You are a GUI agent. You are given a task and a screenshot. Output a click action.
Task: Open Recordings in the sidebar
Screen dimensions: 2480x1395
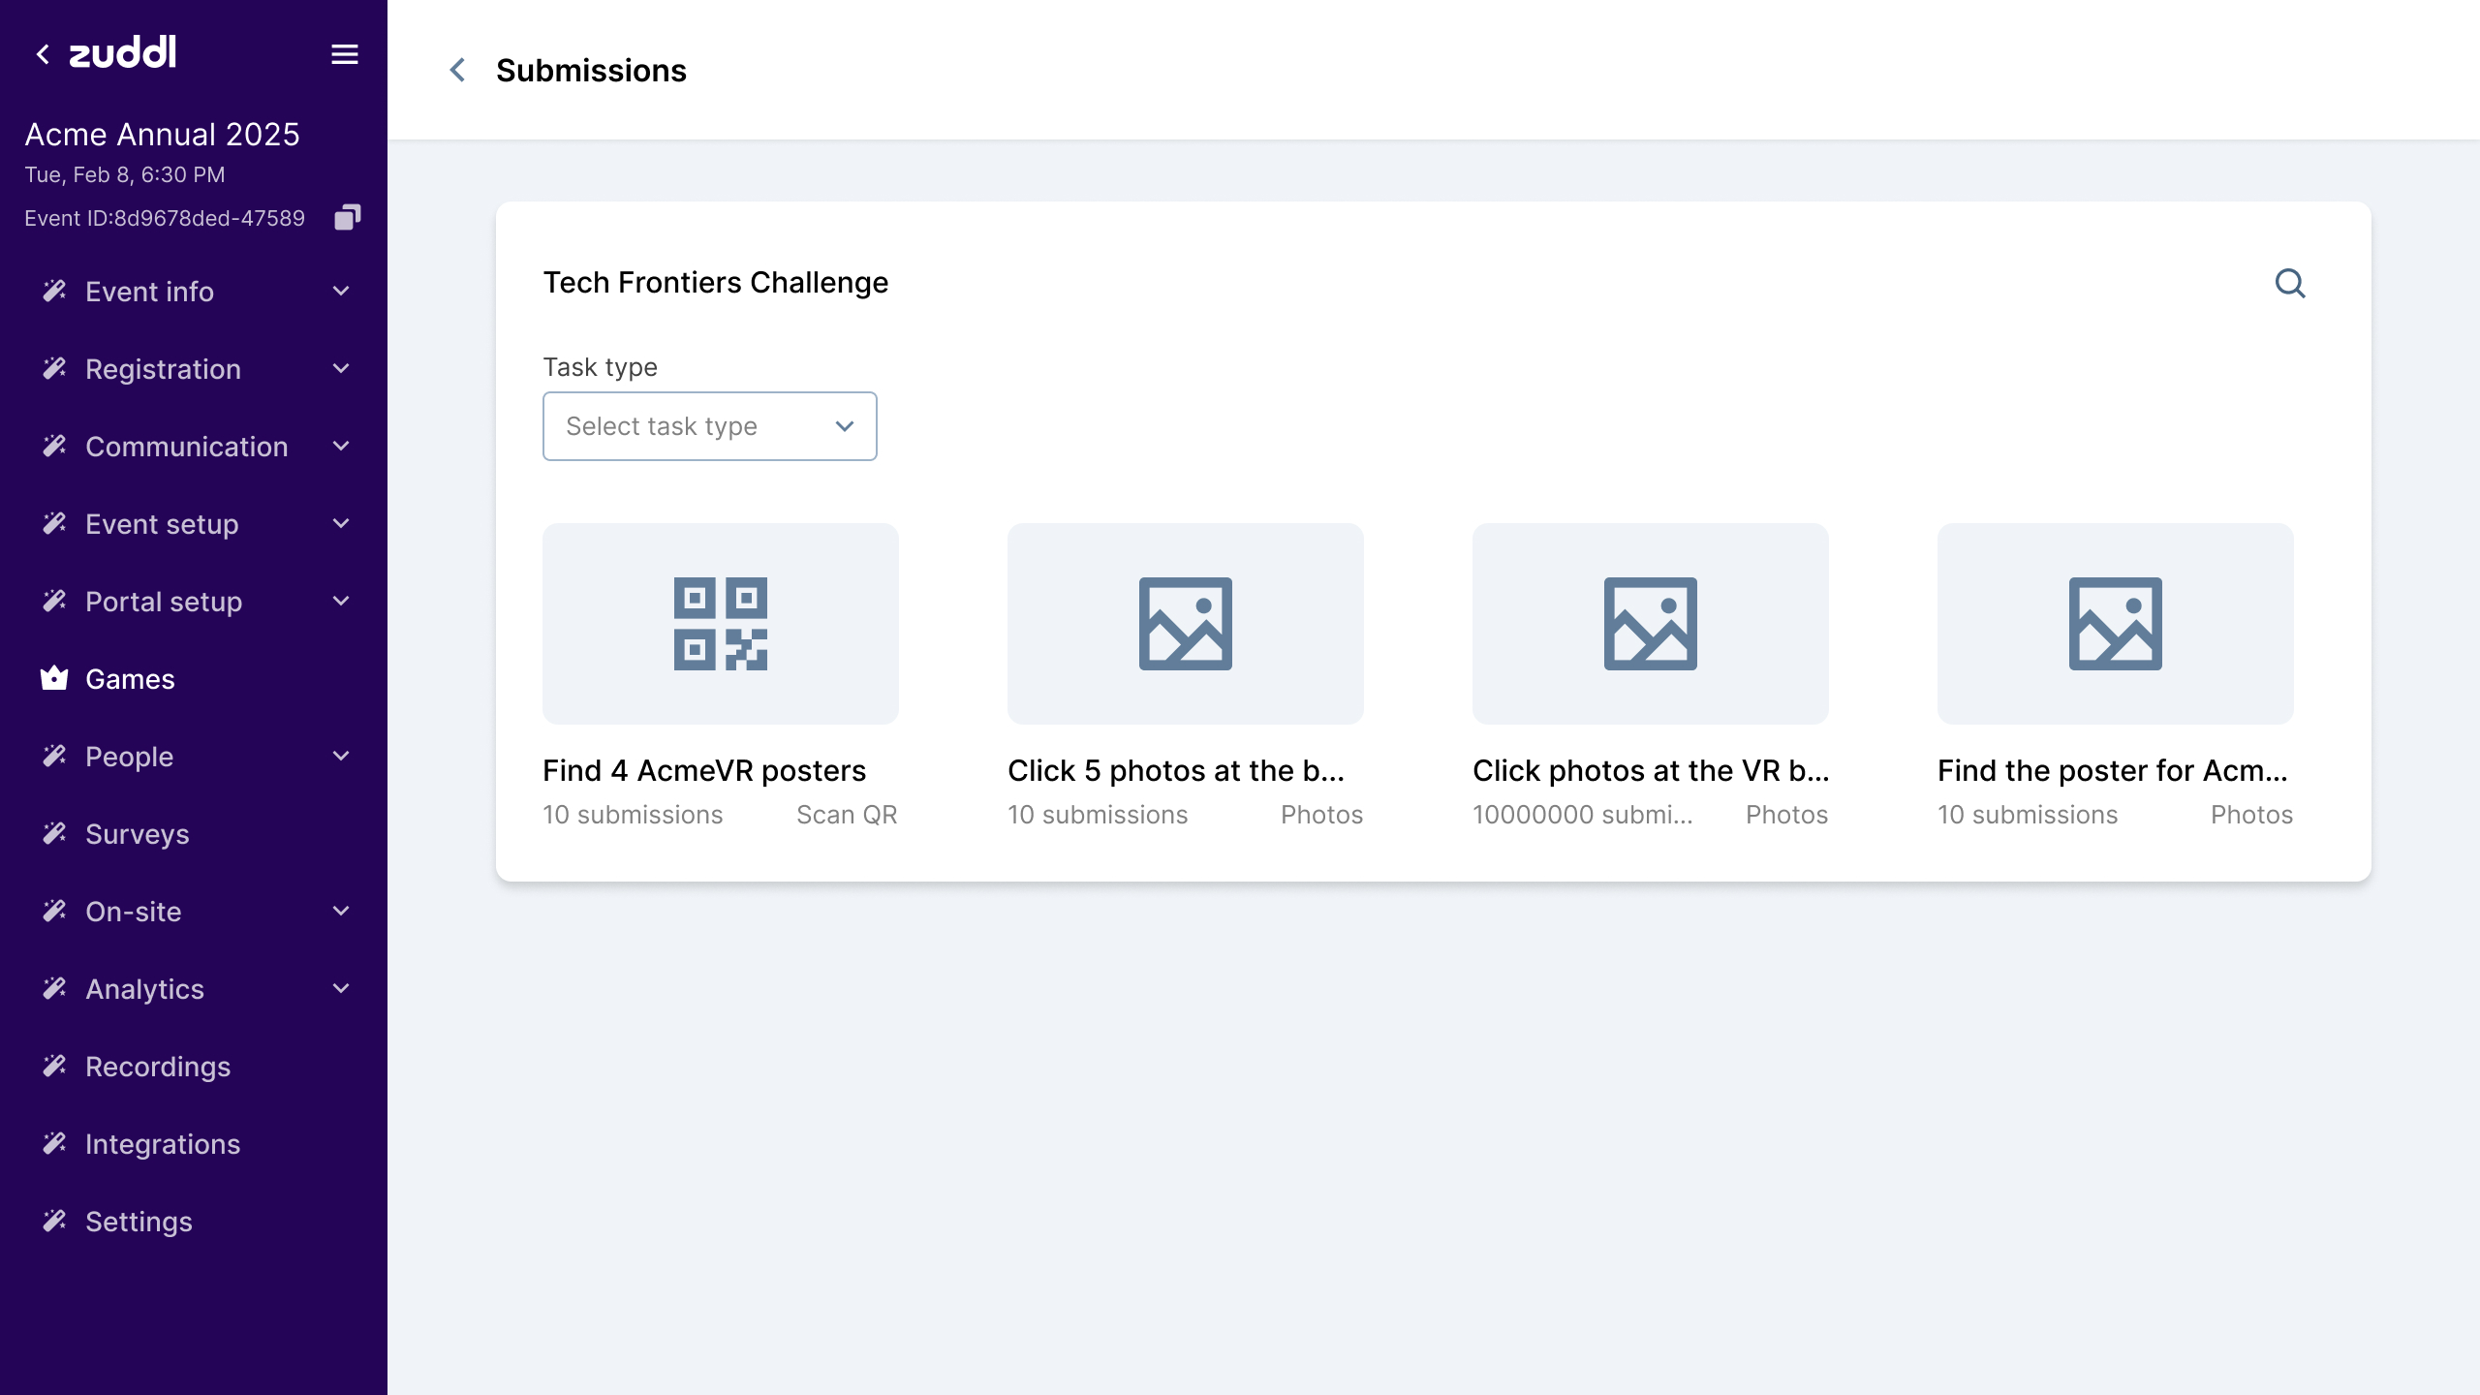pos(158,1066)
